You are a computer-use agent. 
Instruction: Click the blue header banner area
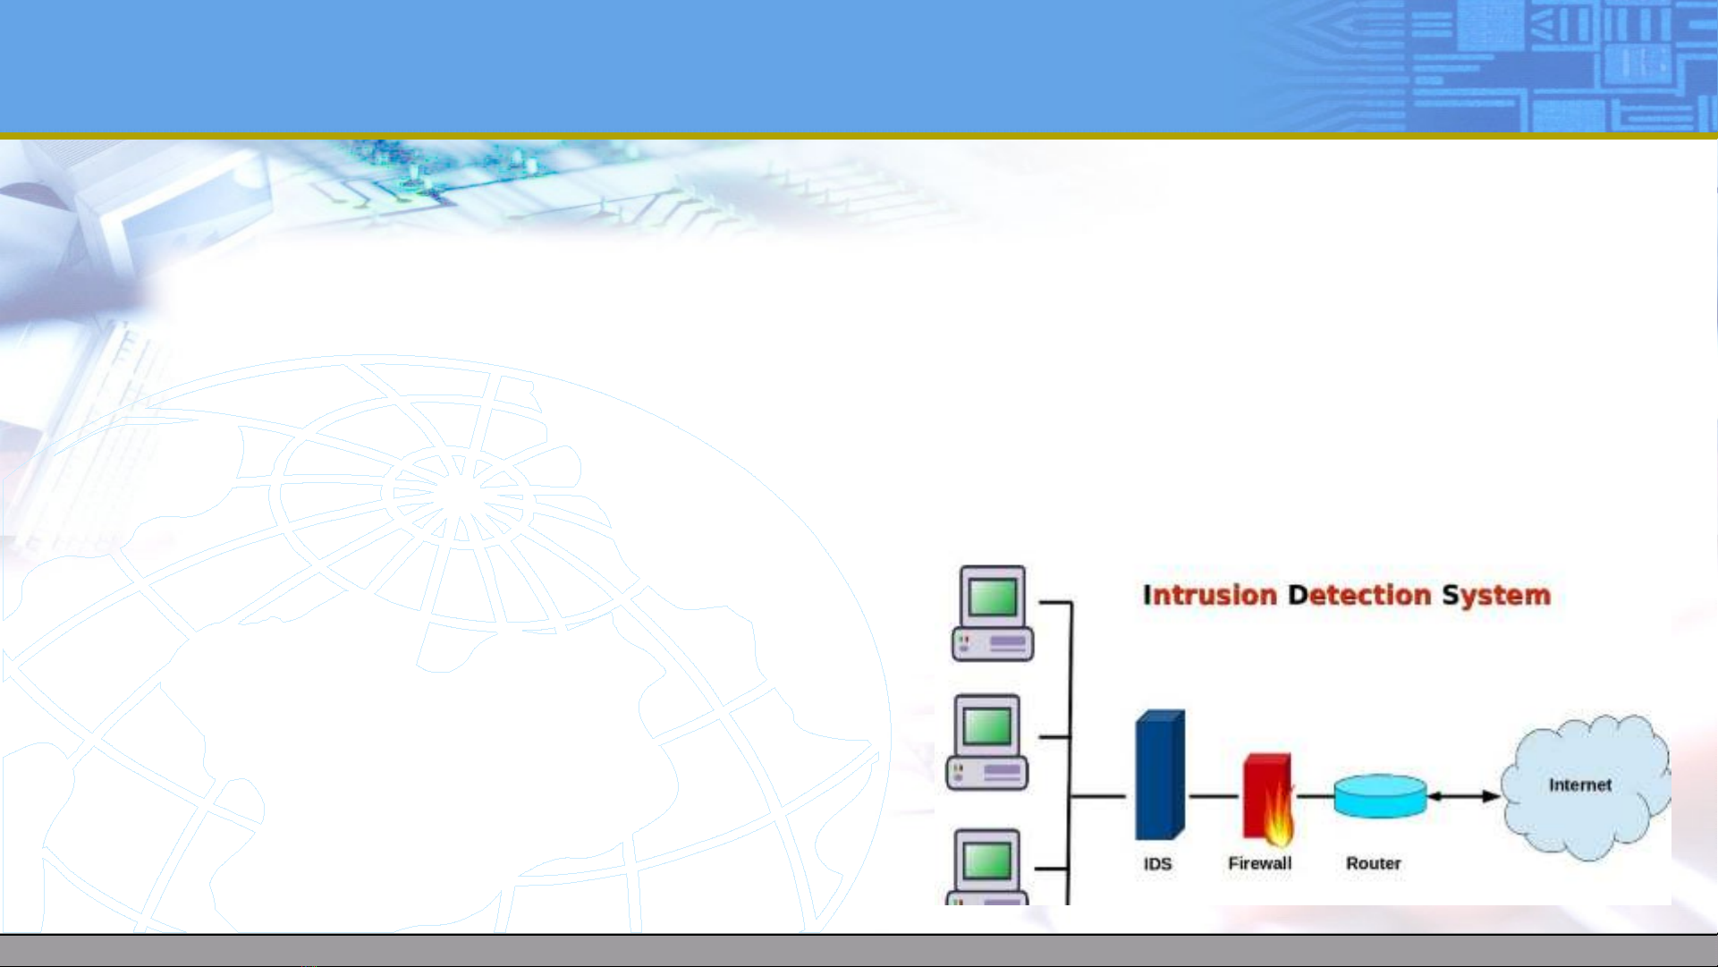[x=626, y=67]
